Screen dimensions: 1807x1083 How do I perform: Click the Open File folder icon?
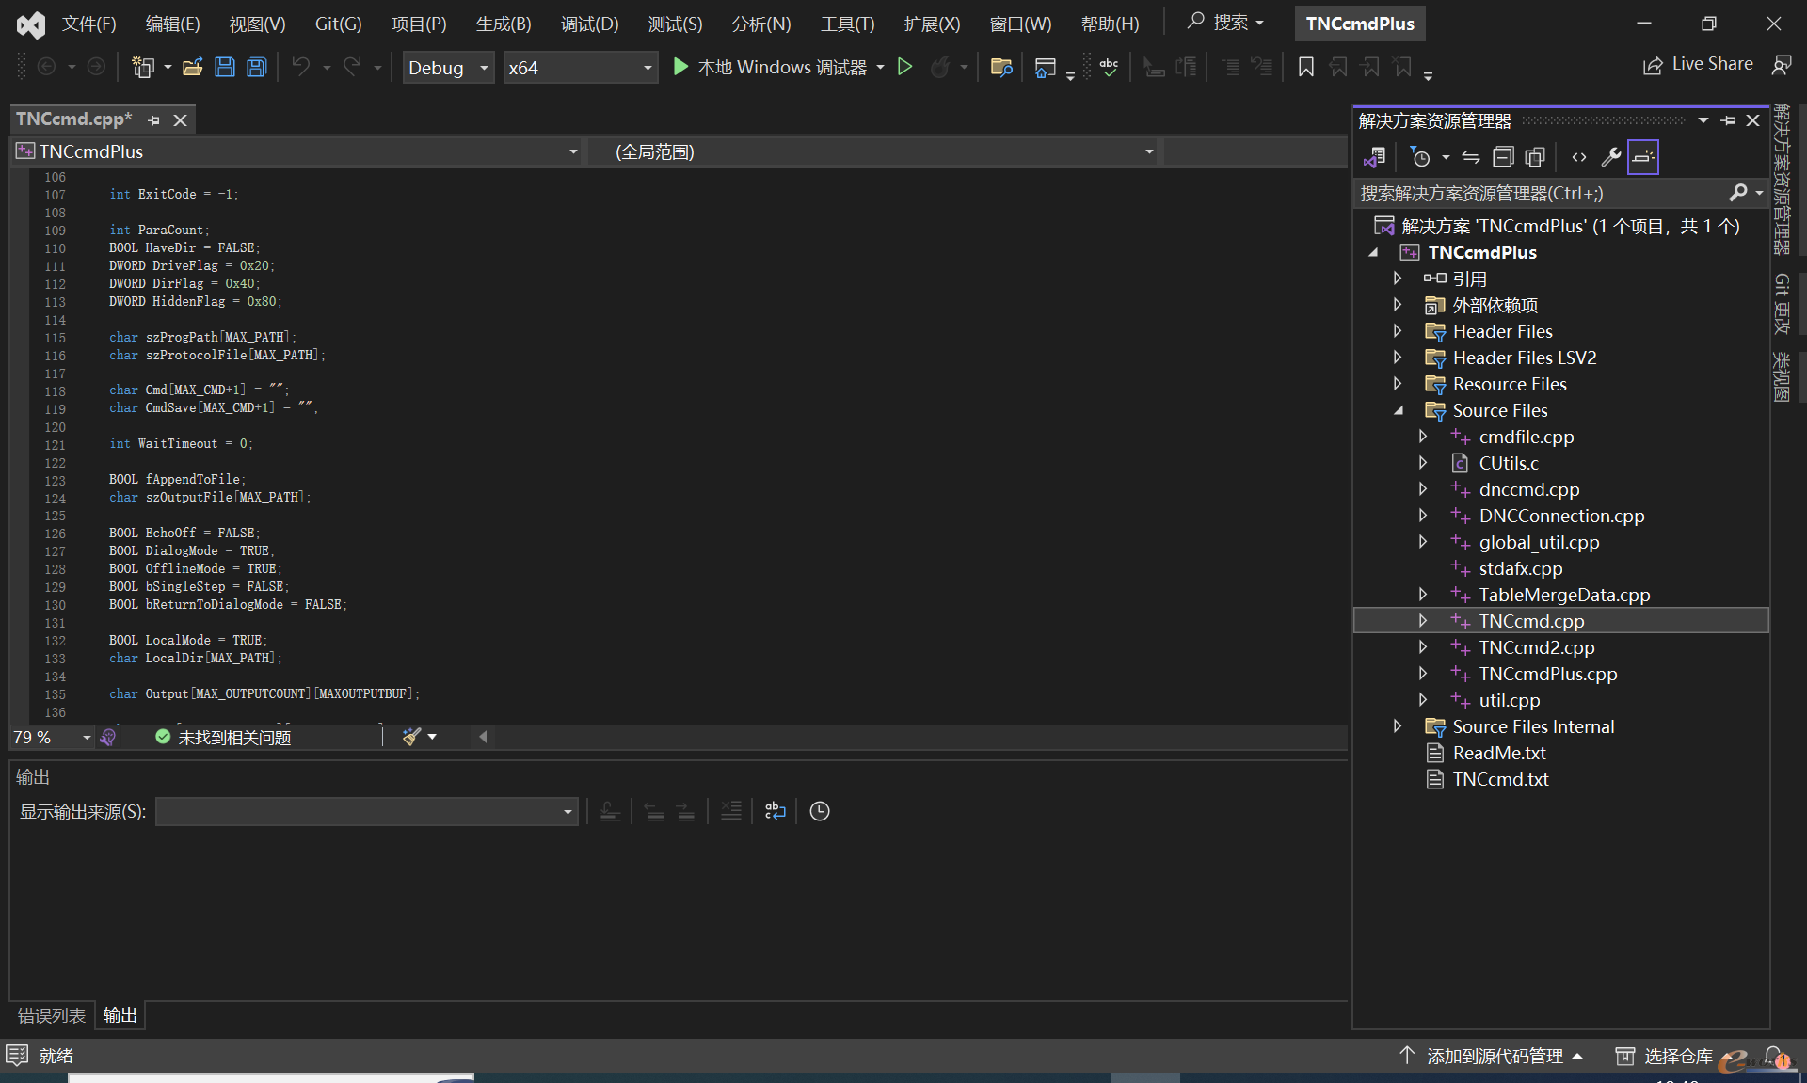pos(193,67)
